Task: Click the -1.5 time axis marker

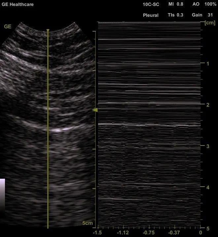Action: coord(97,232)
